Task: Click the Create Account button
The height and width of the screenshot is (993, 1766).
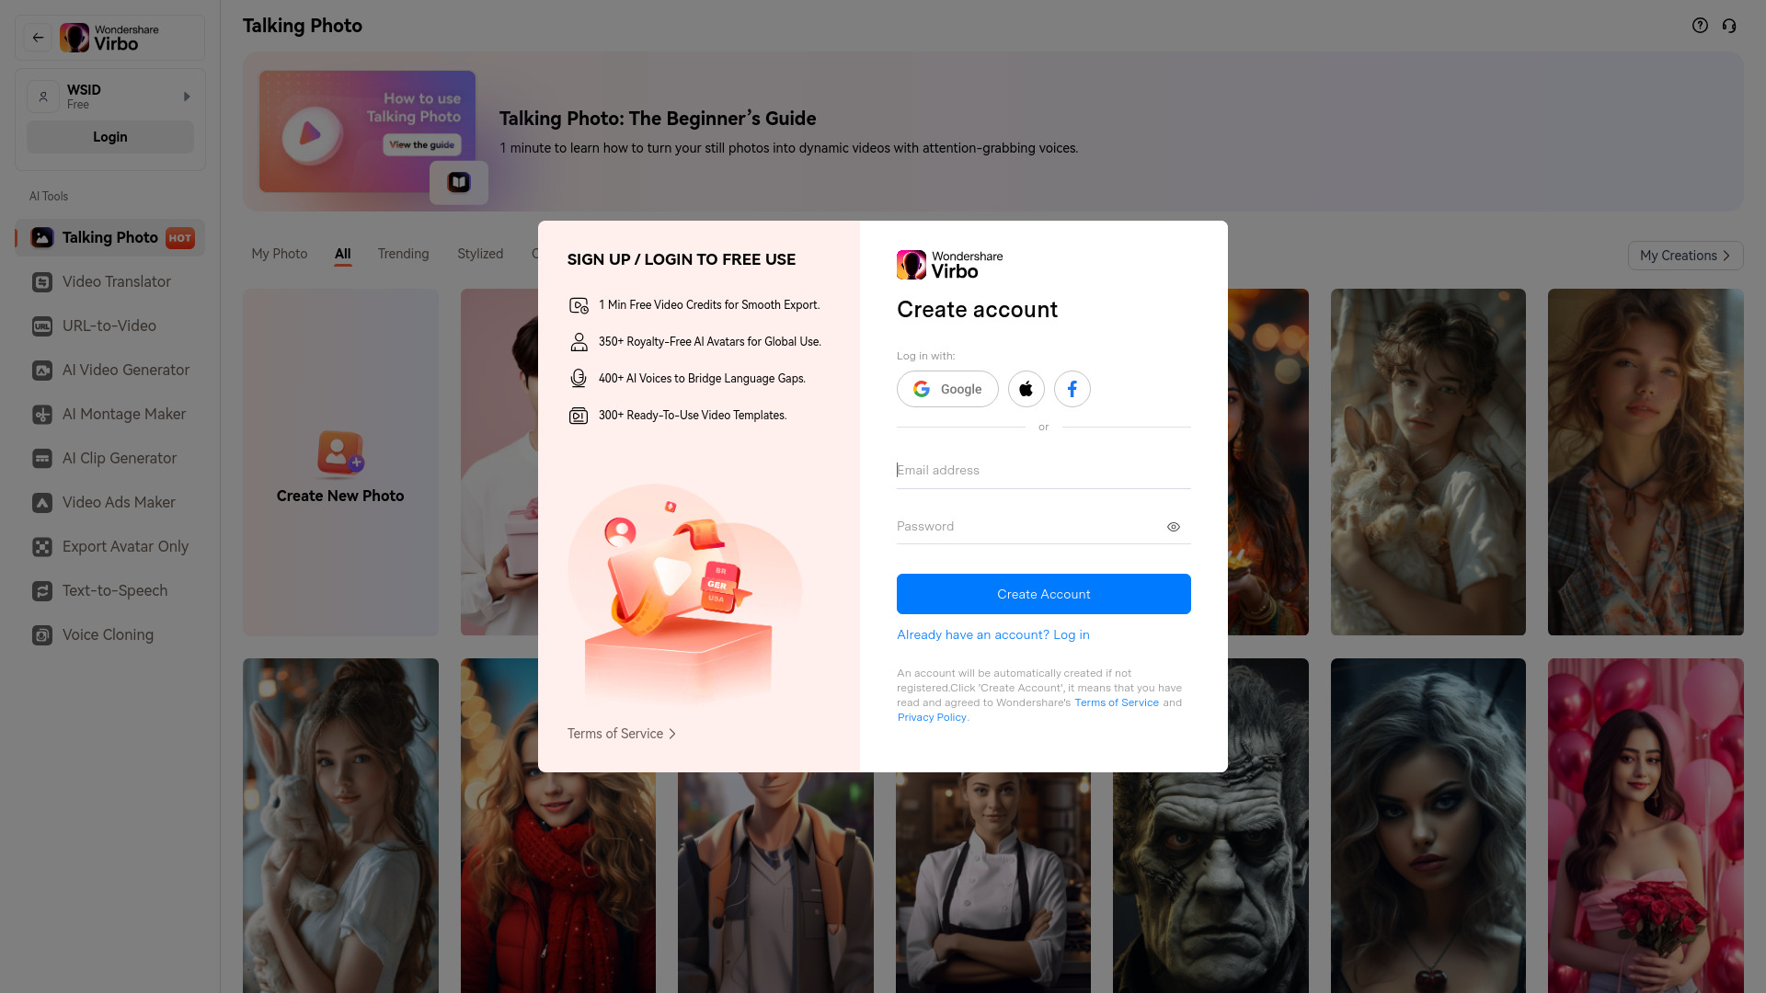Action: coord(1043,594)
